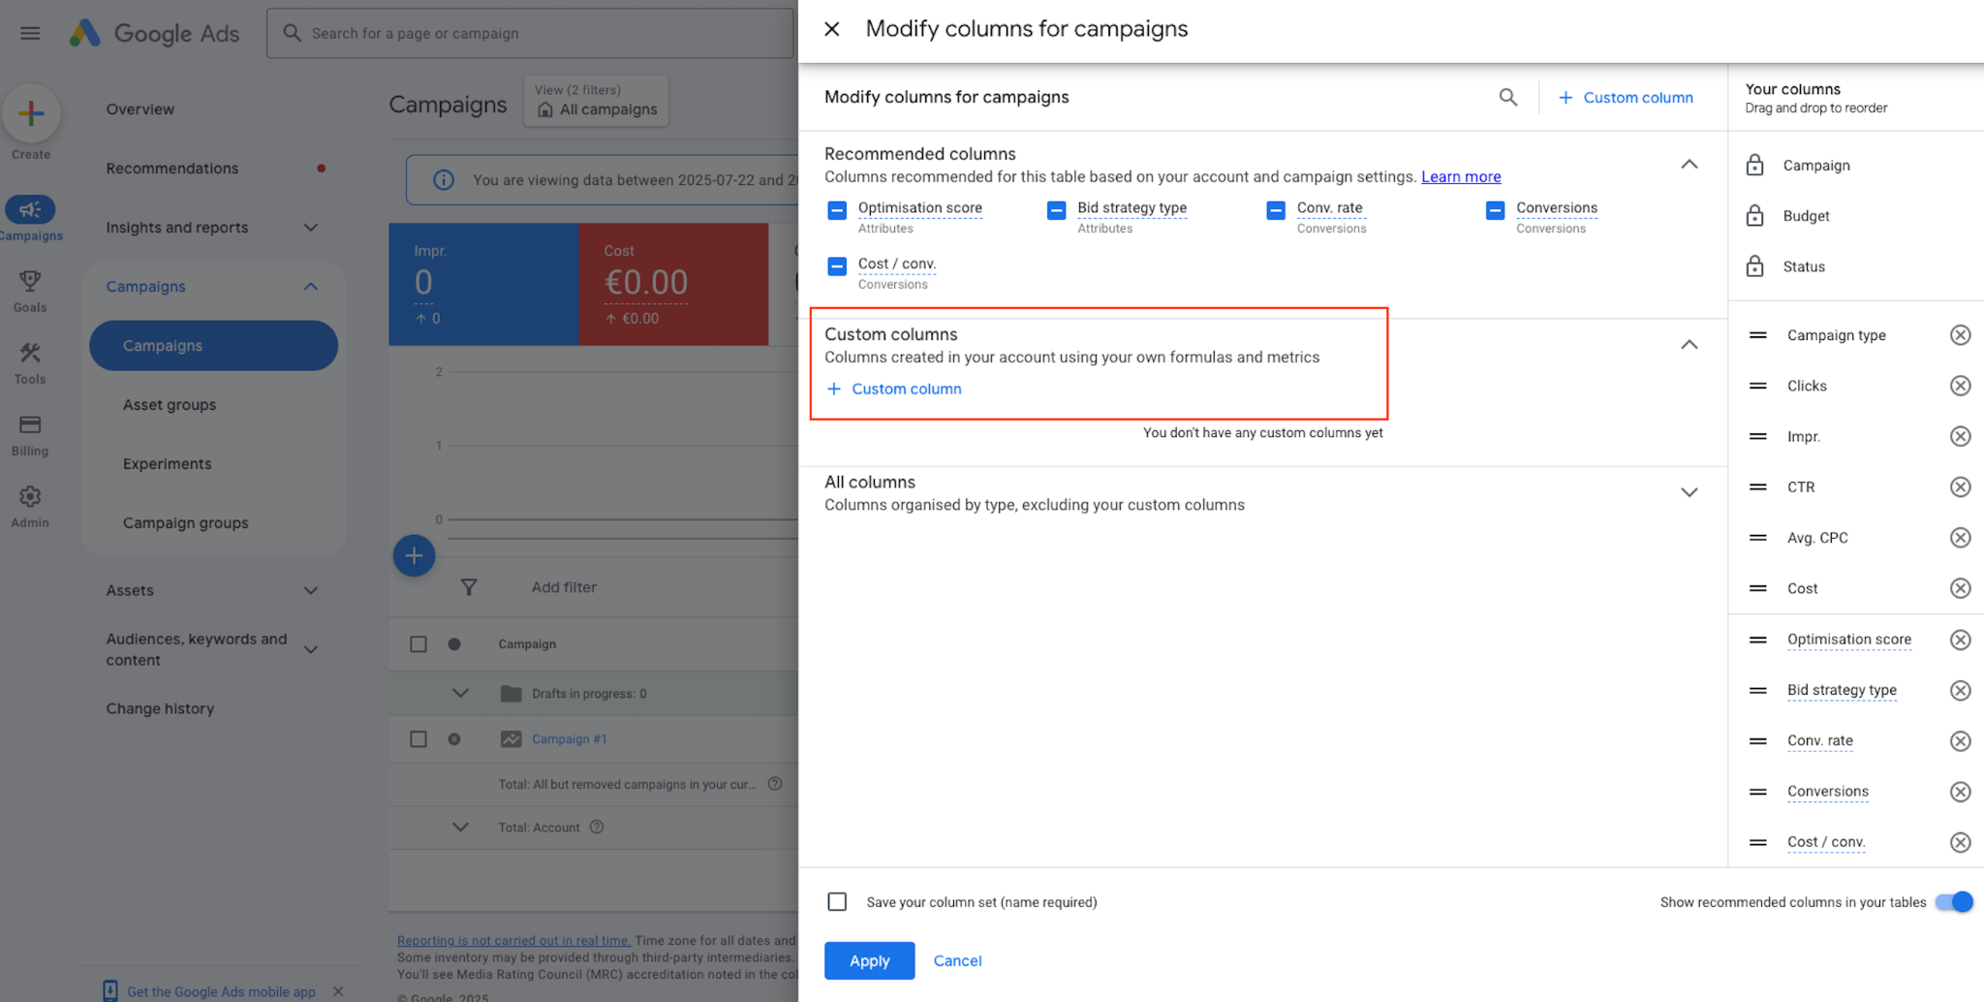Open Experiments in the sidebar
The width and height of the screenshot is (1984, 1002).
[x=167, y=464]
